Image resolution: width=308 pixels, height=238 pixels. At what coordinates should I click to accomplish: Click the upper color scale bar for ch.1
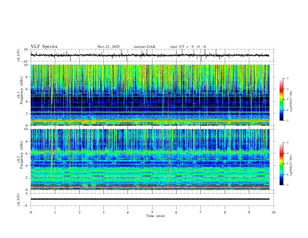coord(282,100)
